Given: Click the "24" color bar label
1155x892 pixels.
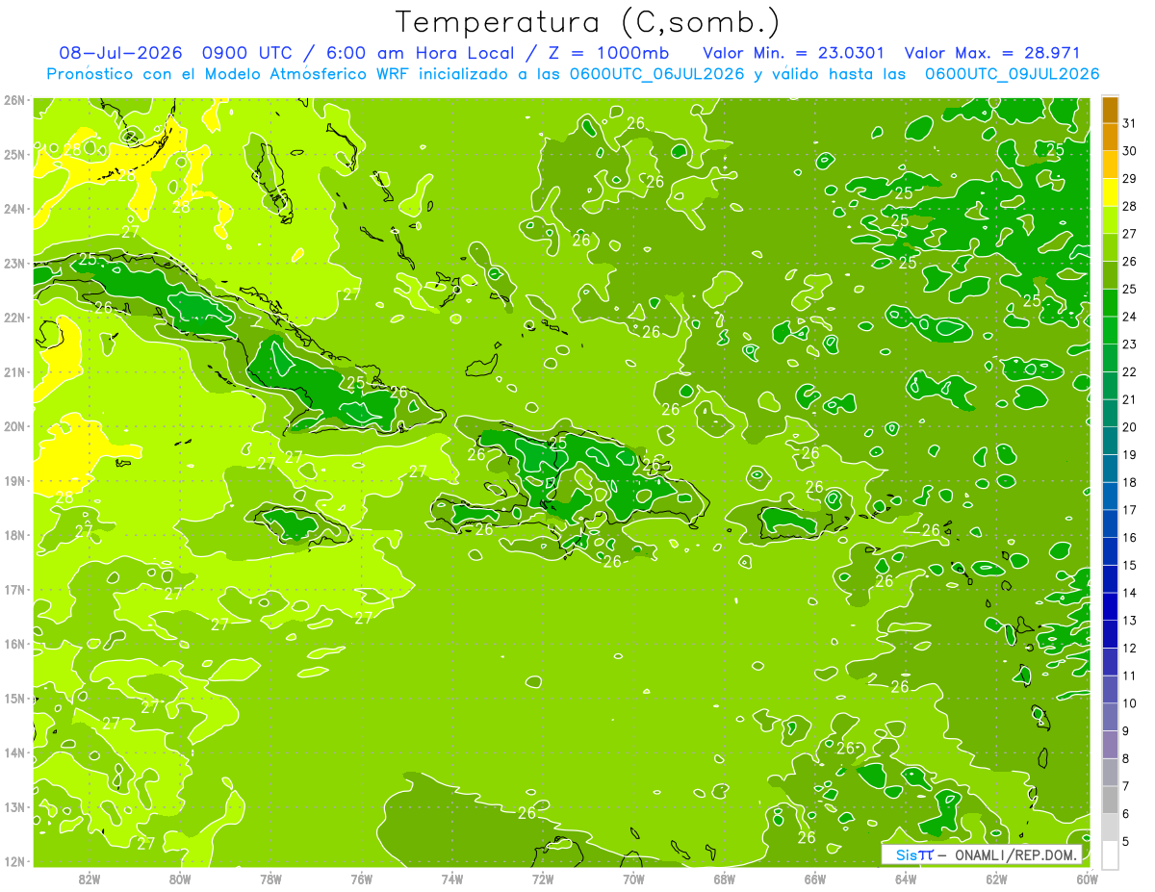Looking at the screenshot, I should click(1130, 317).
